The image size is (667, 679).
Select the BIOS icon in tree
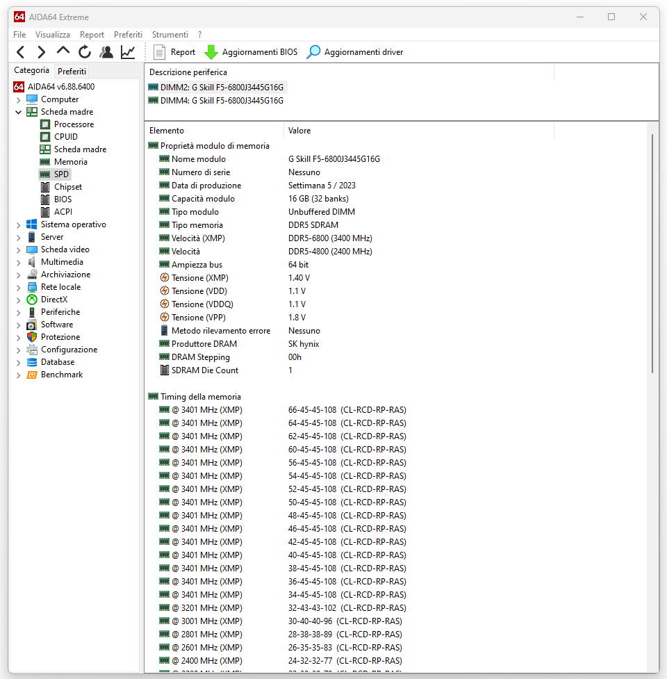click(45, 199)
